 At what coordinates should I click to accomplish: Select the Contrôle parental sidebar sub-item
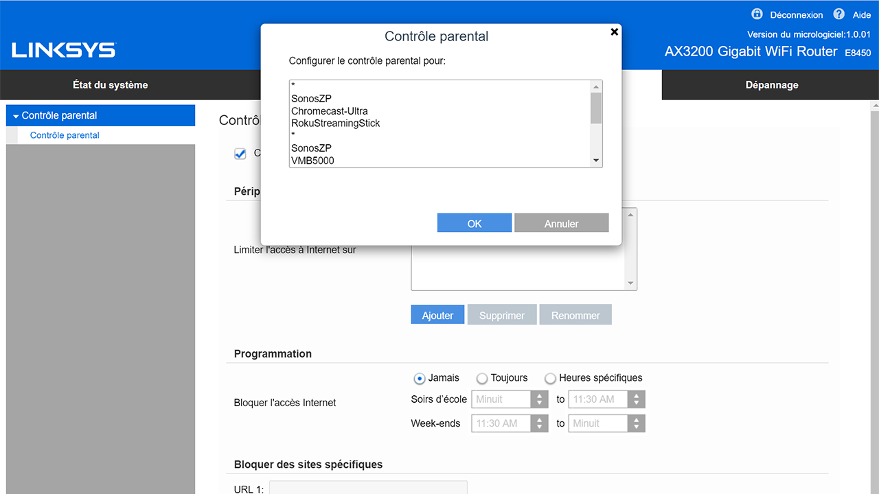(65, 135)
